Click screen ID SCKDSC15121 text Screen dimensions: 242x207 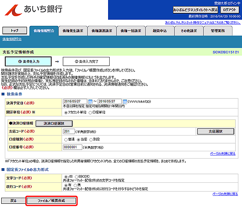(225, 52)
